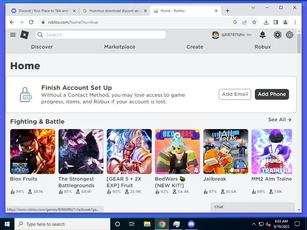
Task: Share this page icon
Action: coord(245,22)
